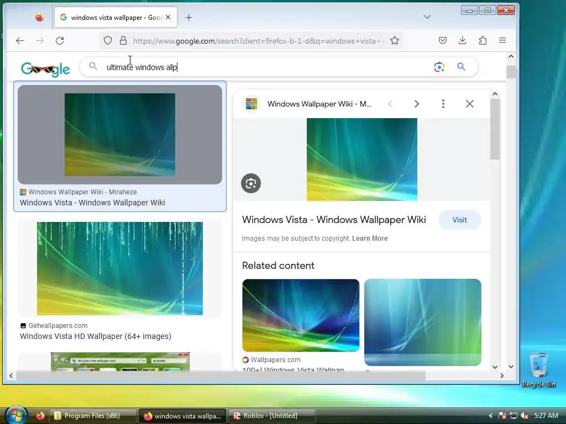Click the forward navigation arrow

pos(40,41)
